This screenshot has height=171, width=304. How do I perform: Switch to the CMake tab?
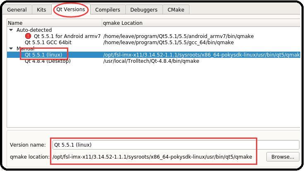(x=176, y=9)
